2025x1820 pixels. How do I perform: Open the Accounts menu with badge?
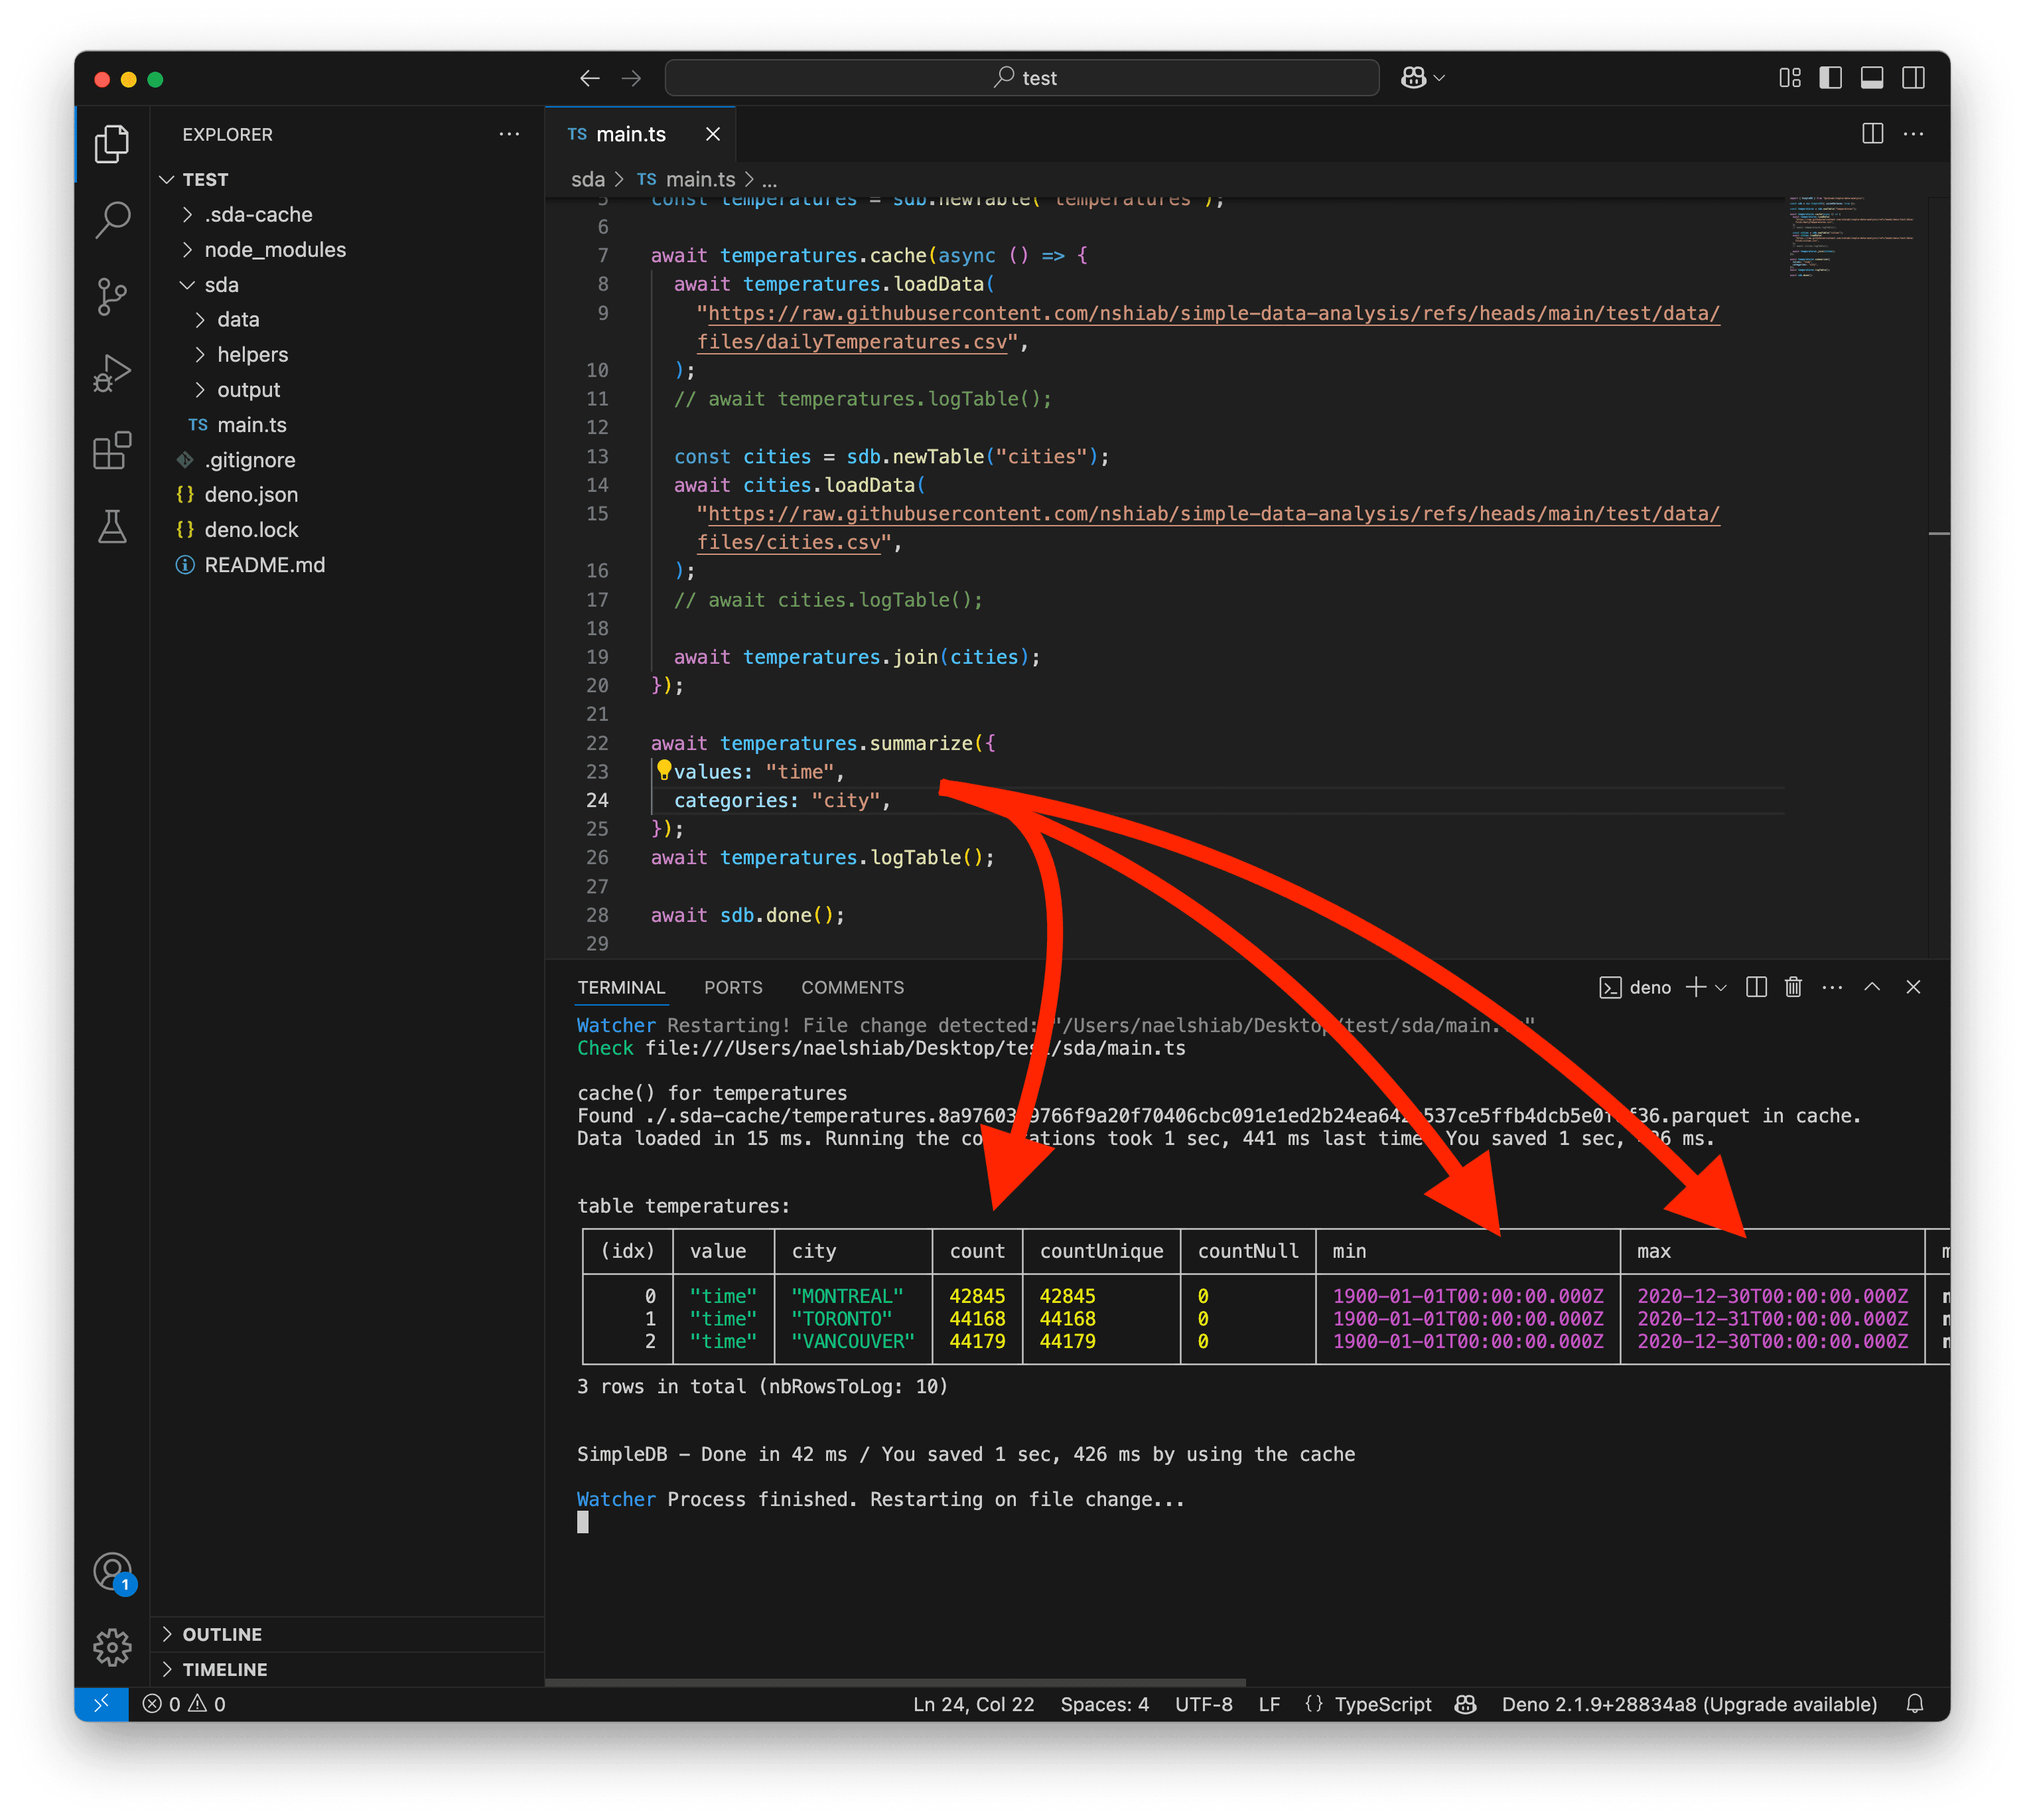(113, 1572)
